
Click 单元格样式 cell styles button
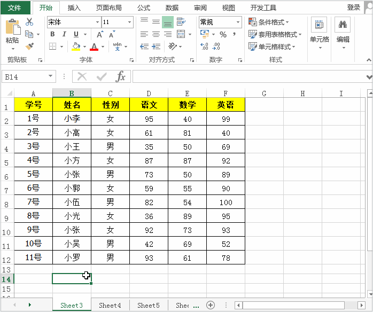pos(272,46)
